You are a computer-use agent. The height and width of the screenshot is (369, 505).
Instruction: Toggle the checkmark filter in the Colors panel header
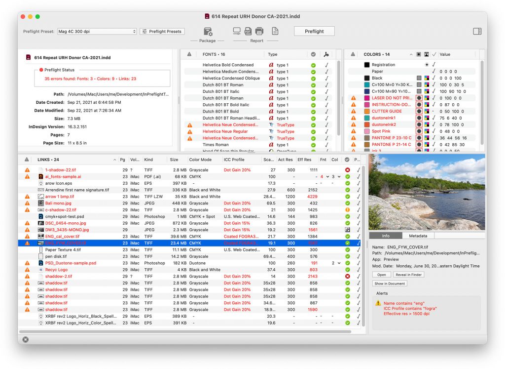(433, 55)
